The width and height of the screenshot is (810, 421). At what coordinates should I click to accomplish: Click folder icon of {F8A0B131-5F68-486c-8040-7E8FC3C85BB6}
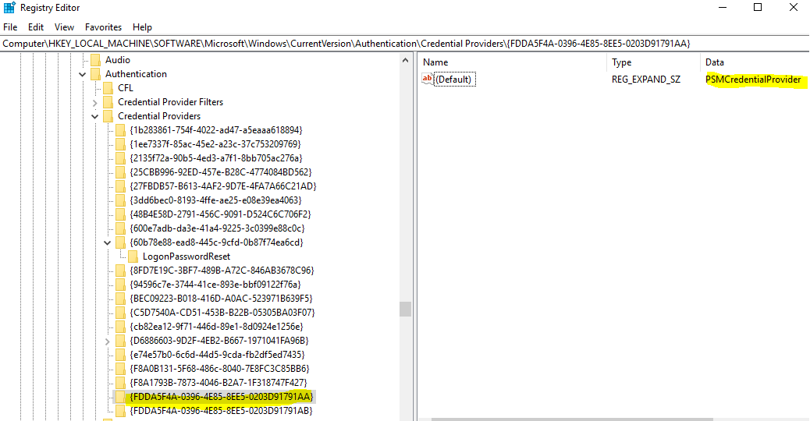click(120, 369)
